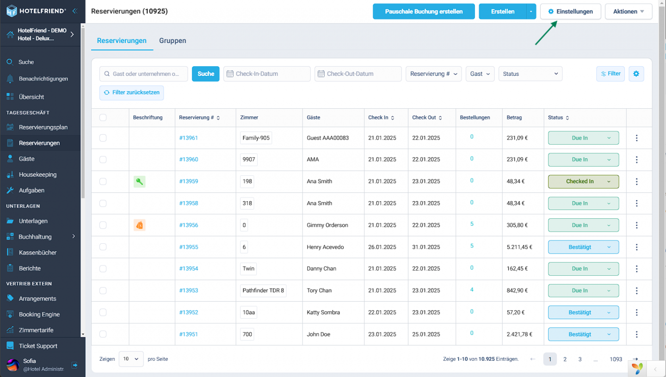The image size is (666, 377).
Task: Open row actions menu for #13956
Action: point(637,225)
